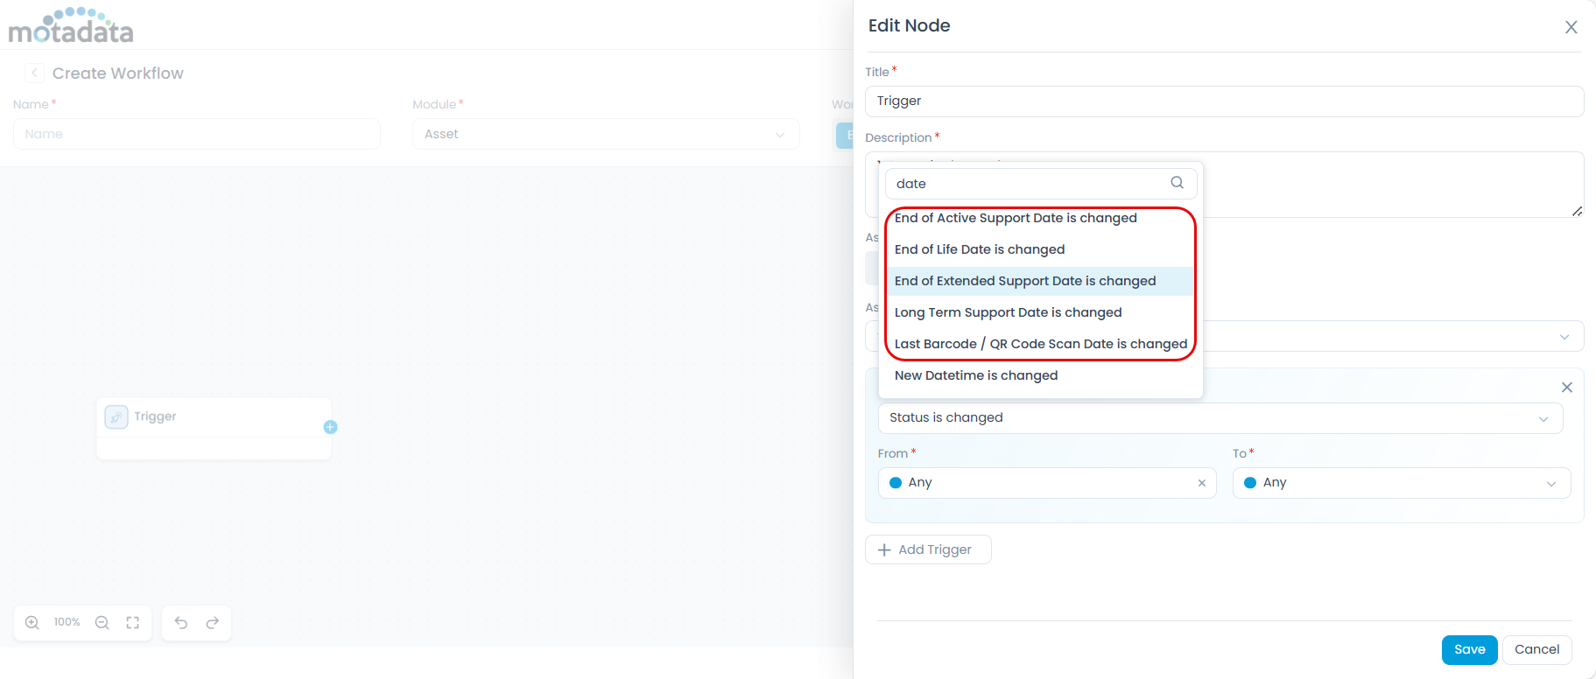Select Long Term Support Date is changed

click(x=1008, y=312)
